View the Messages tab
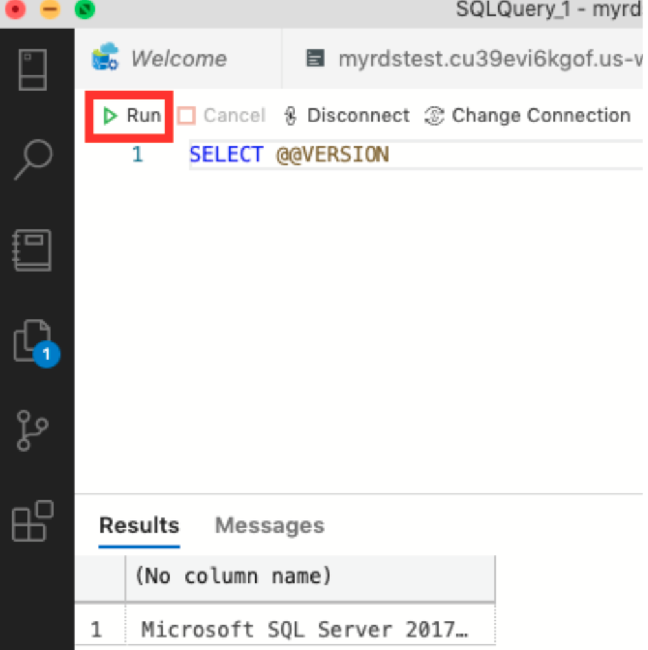Image resolution: width=648 pixels, height=650 pixels. tap(269, 525)
